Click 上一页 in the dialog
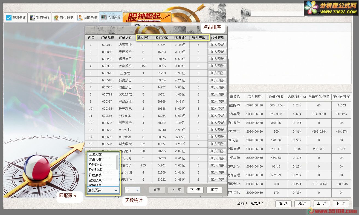 click(176, 190)
